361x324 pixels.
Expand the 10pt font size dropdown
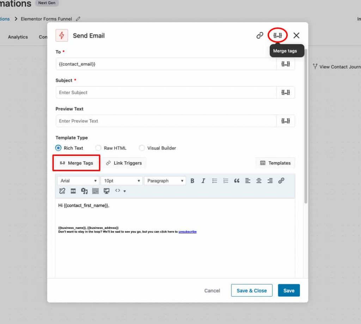coord(121,181)
